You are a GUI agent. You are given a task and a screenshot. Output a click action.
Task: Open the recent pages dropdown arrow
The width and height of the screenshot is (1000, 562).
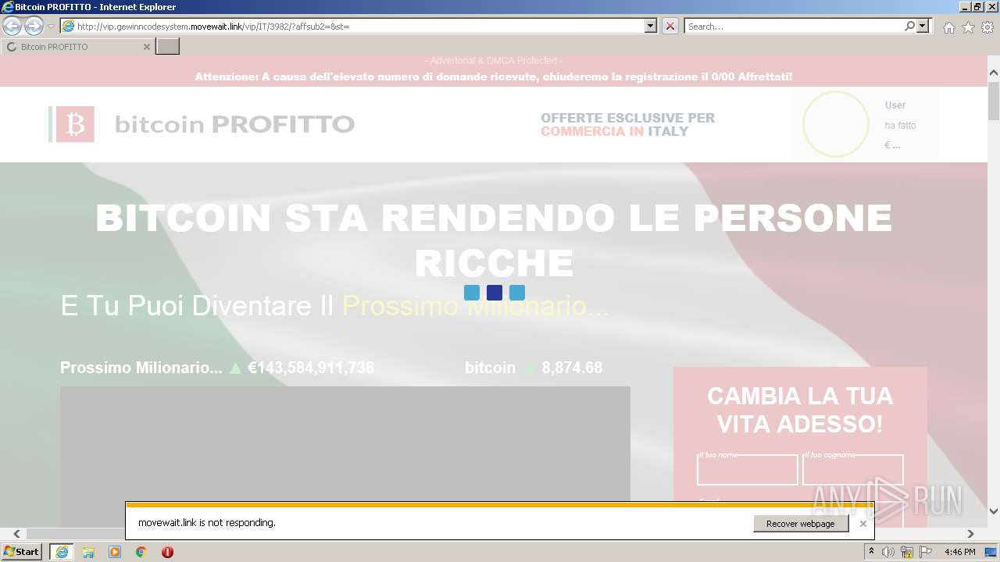pyautogui.click(x=51, y=27)
